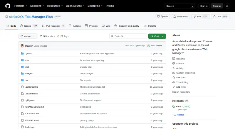Open the .github folder icon
235x129 pixels.
tap(22, 53)
